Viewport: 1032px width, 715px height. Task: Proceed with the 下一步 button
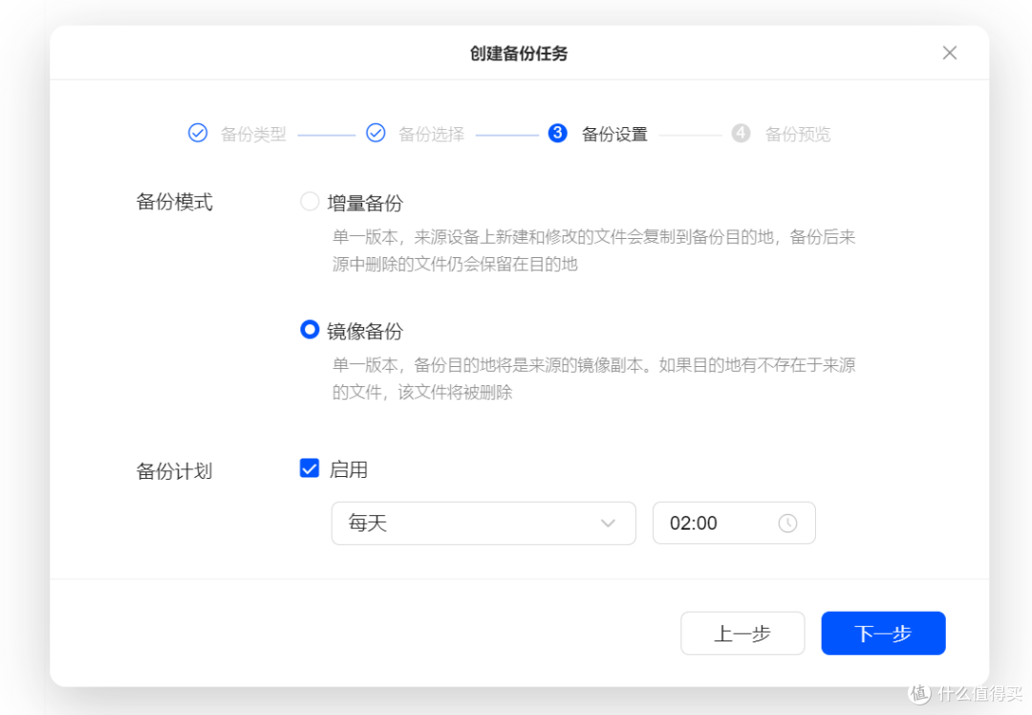[883, 634]
